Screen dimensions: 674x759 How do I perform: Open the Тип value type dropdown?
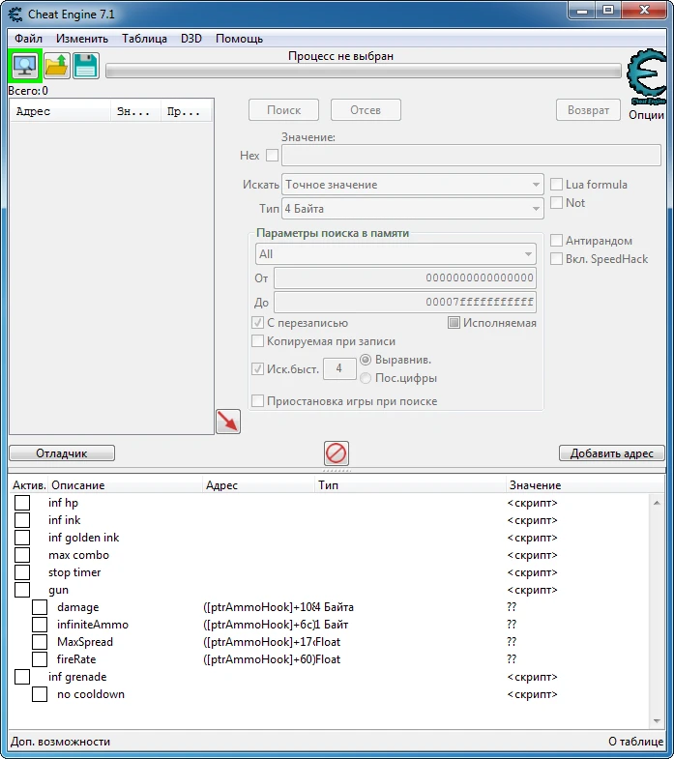[413, 209]
